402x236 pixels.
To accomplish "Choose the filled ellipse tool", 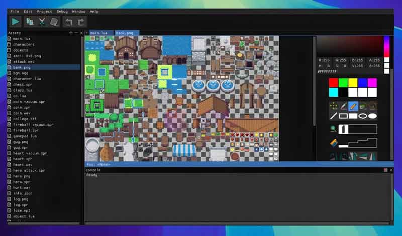I will (x=372, y=116).
